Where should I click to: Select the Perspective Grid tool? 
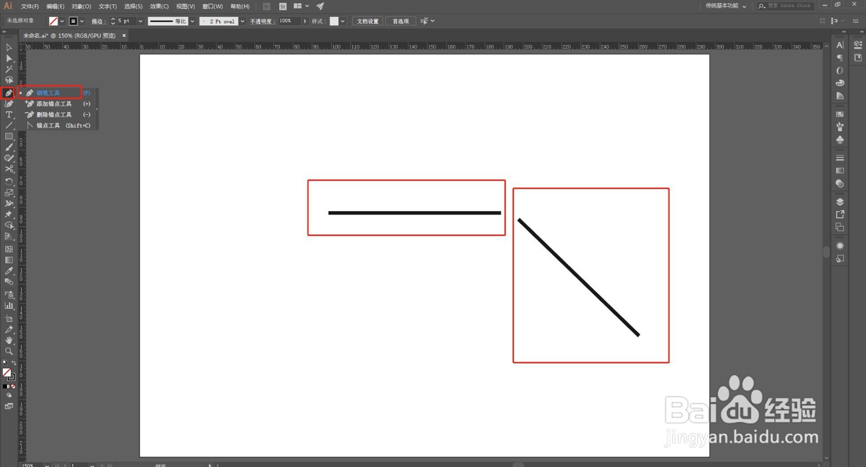(9, 236)
